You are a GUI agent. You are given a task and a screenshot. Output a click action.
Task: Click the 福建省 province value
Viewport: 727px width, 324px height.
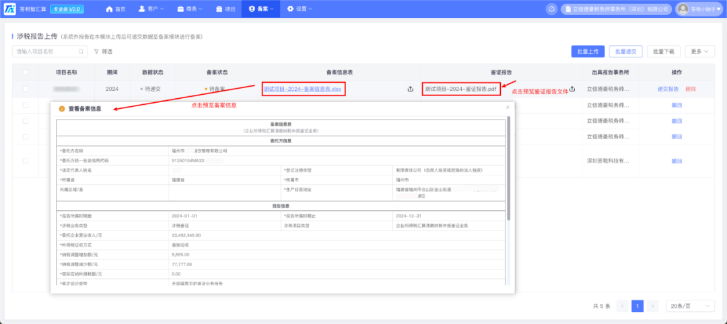click(178, 179)
